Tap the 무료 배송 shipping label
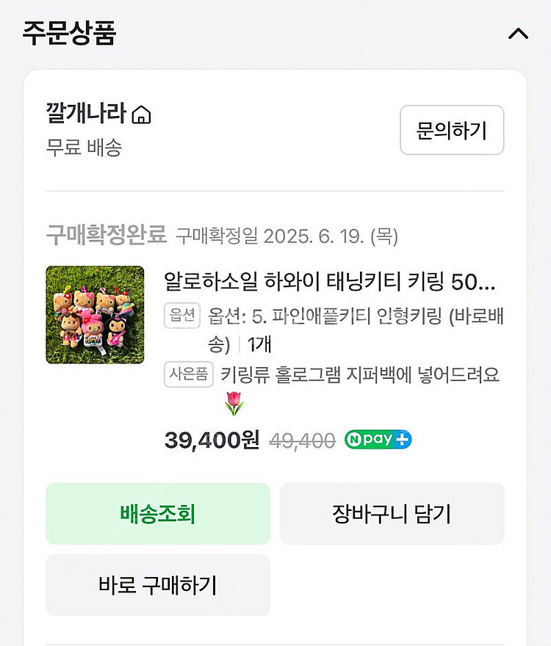 coord(84,148)
